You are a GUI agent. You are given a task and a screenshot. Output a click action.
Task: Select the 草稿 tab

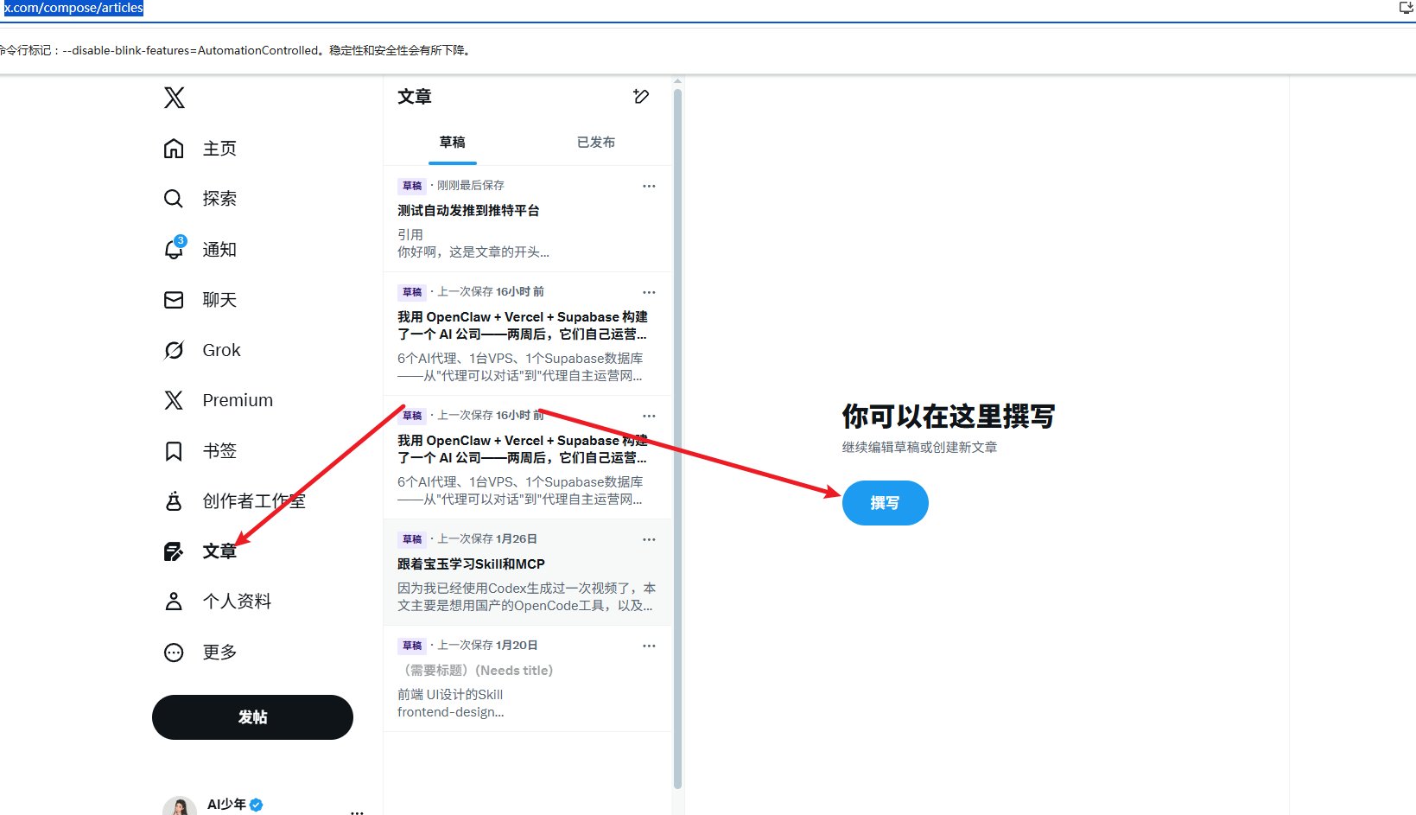(453, 143)
